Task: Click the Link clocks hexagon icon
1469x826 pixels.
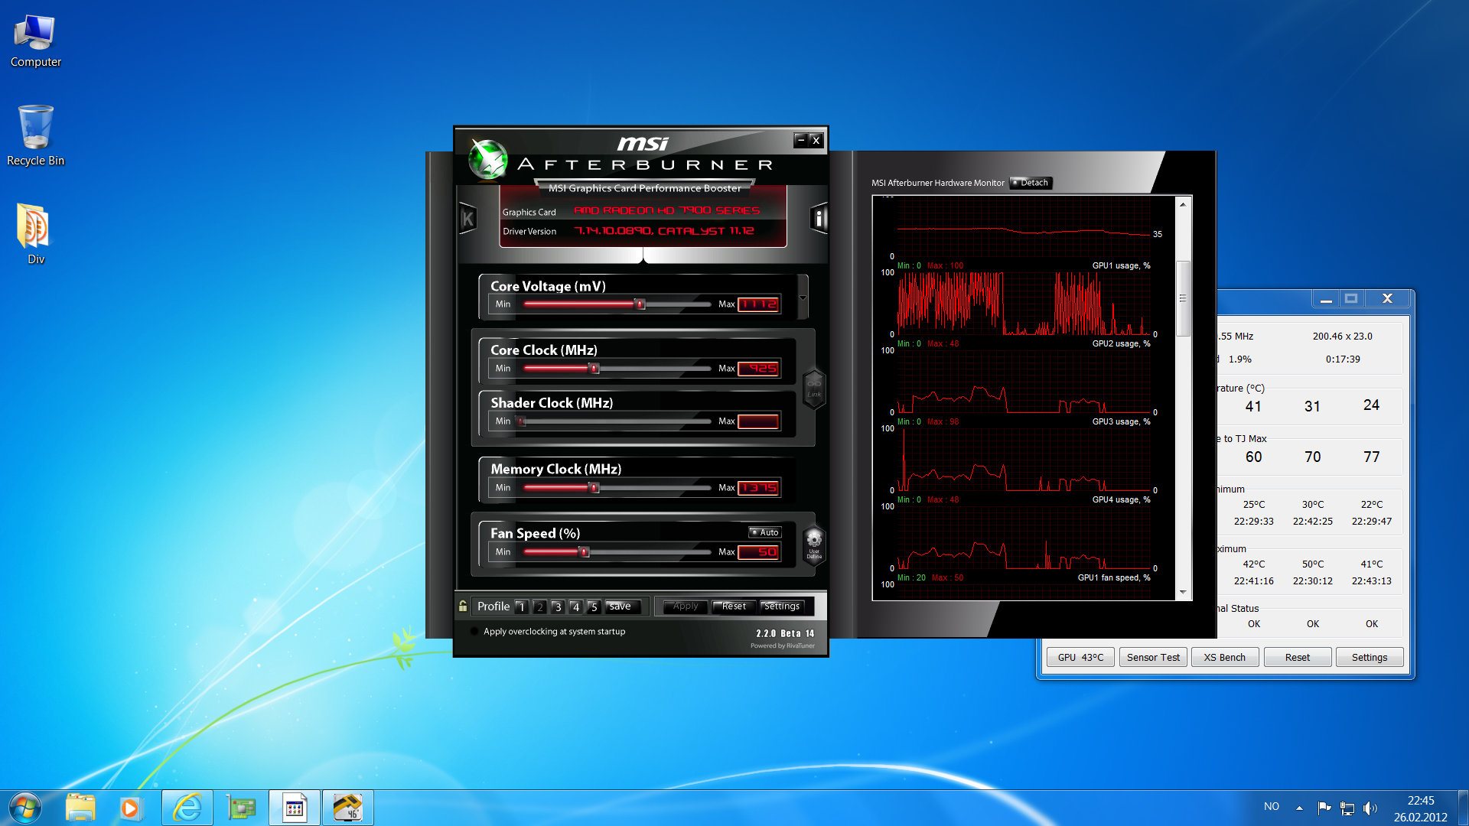Action: pos(813,388)
